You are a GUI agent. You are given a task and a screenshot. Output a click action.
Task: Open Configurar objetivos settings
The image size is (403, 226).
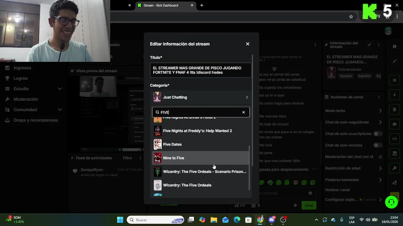[x=354, y=200]
